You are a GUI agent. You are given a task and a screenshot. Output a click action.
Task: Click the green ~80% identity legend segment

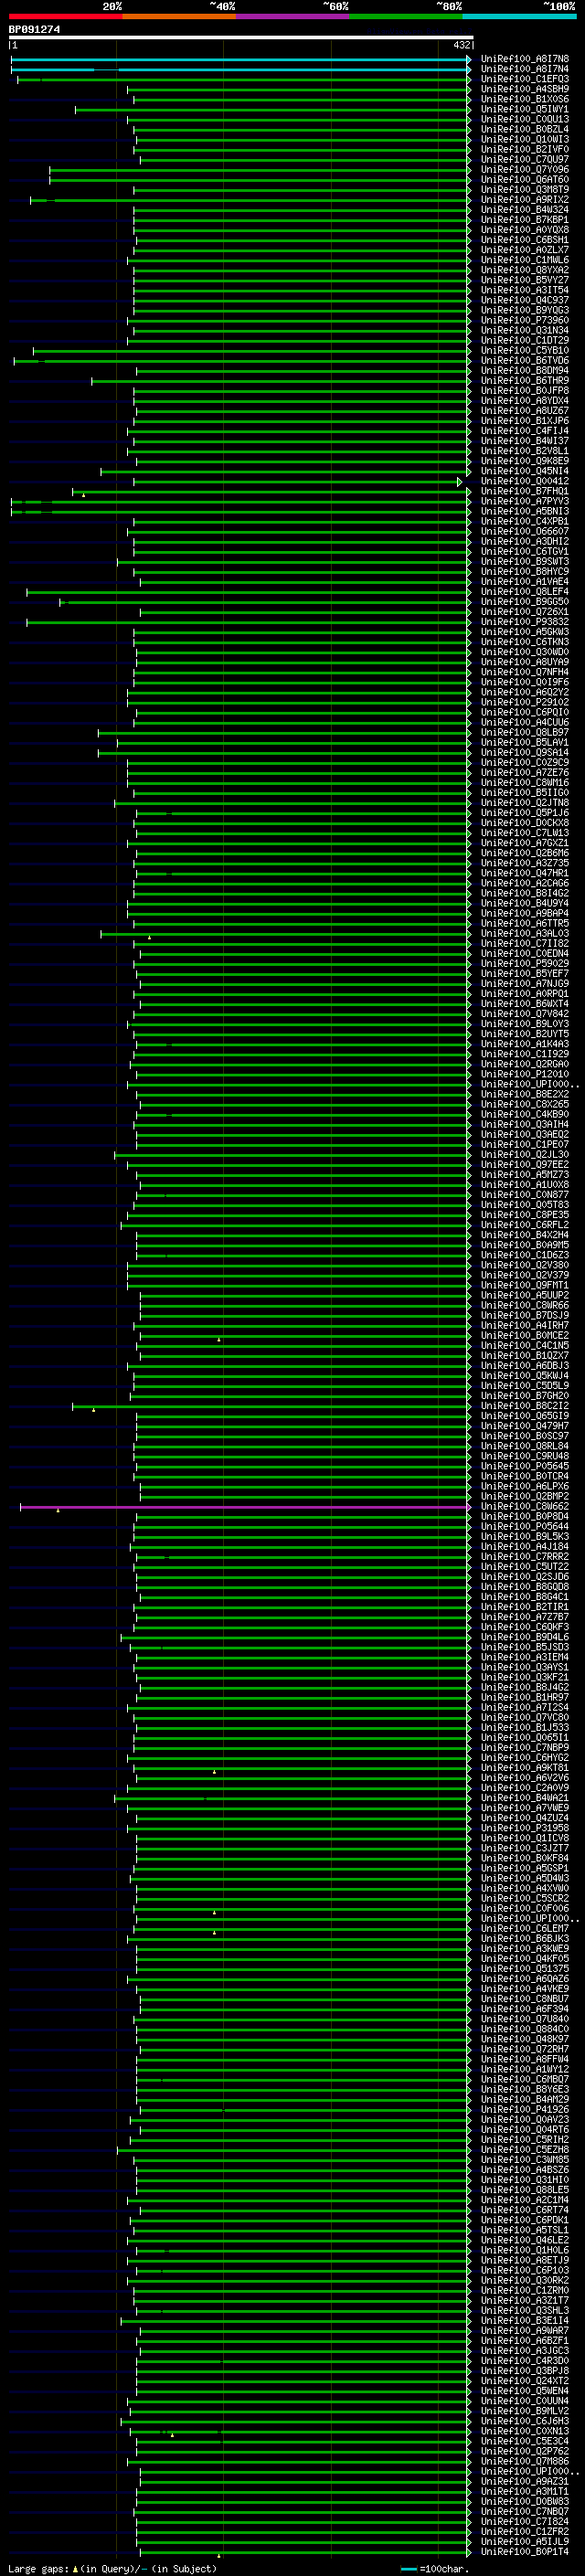coord(406,16)
